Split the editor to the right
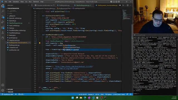178x100 pixels. pos(128,5)
